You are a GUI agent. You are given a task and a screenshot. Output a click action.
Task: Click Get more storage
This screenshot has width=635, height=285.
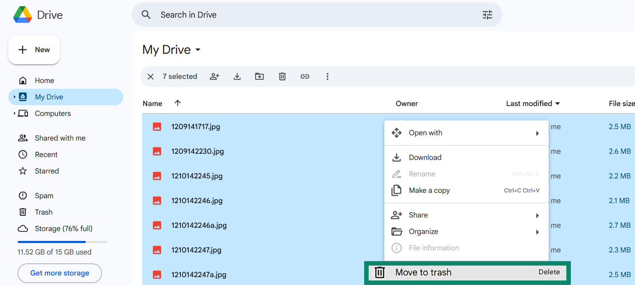[60, 273]
